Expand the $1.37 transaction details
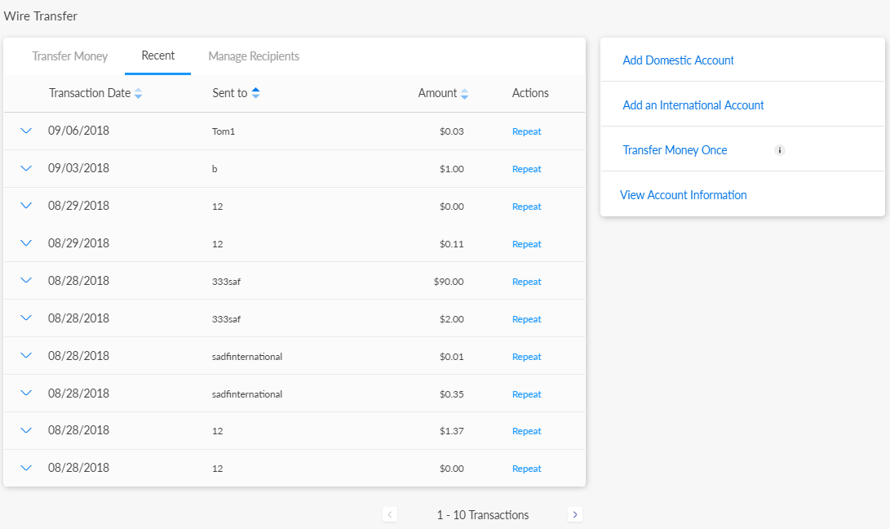Screen dimensions: 890x529 [26, 430]
